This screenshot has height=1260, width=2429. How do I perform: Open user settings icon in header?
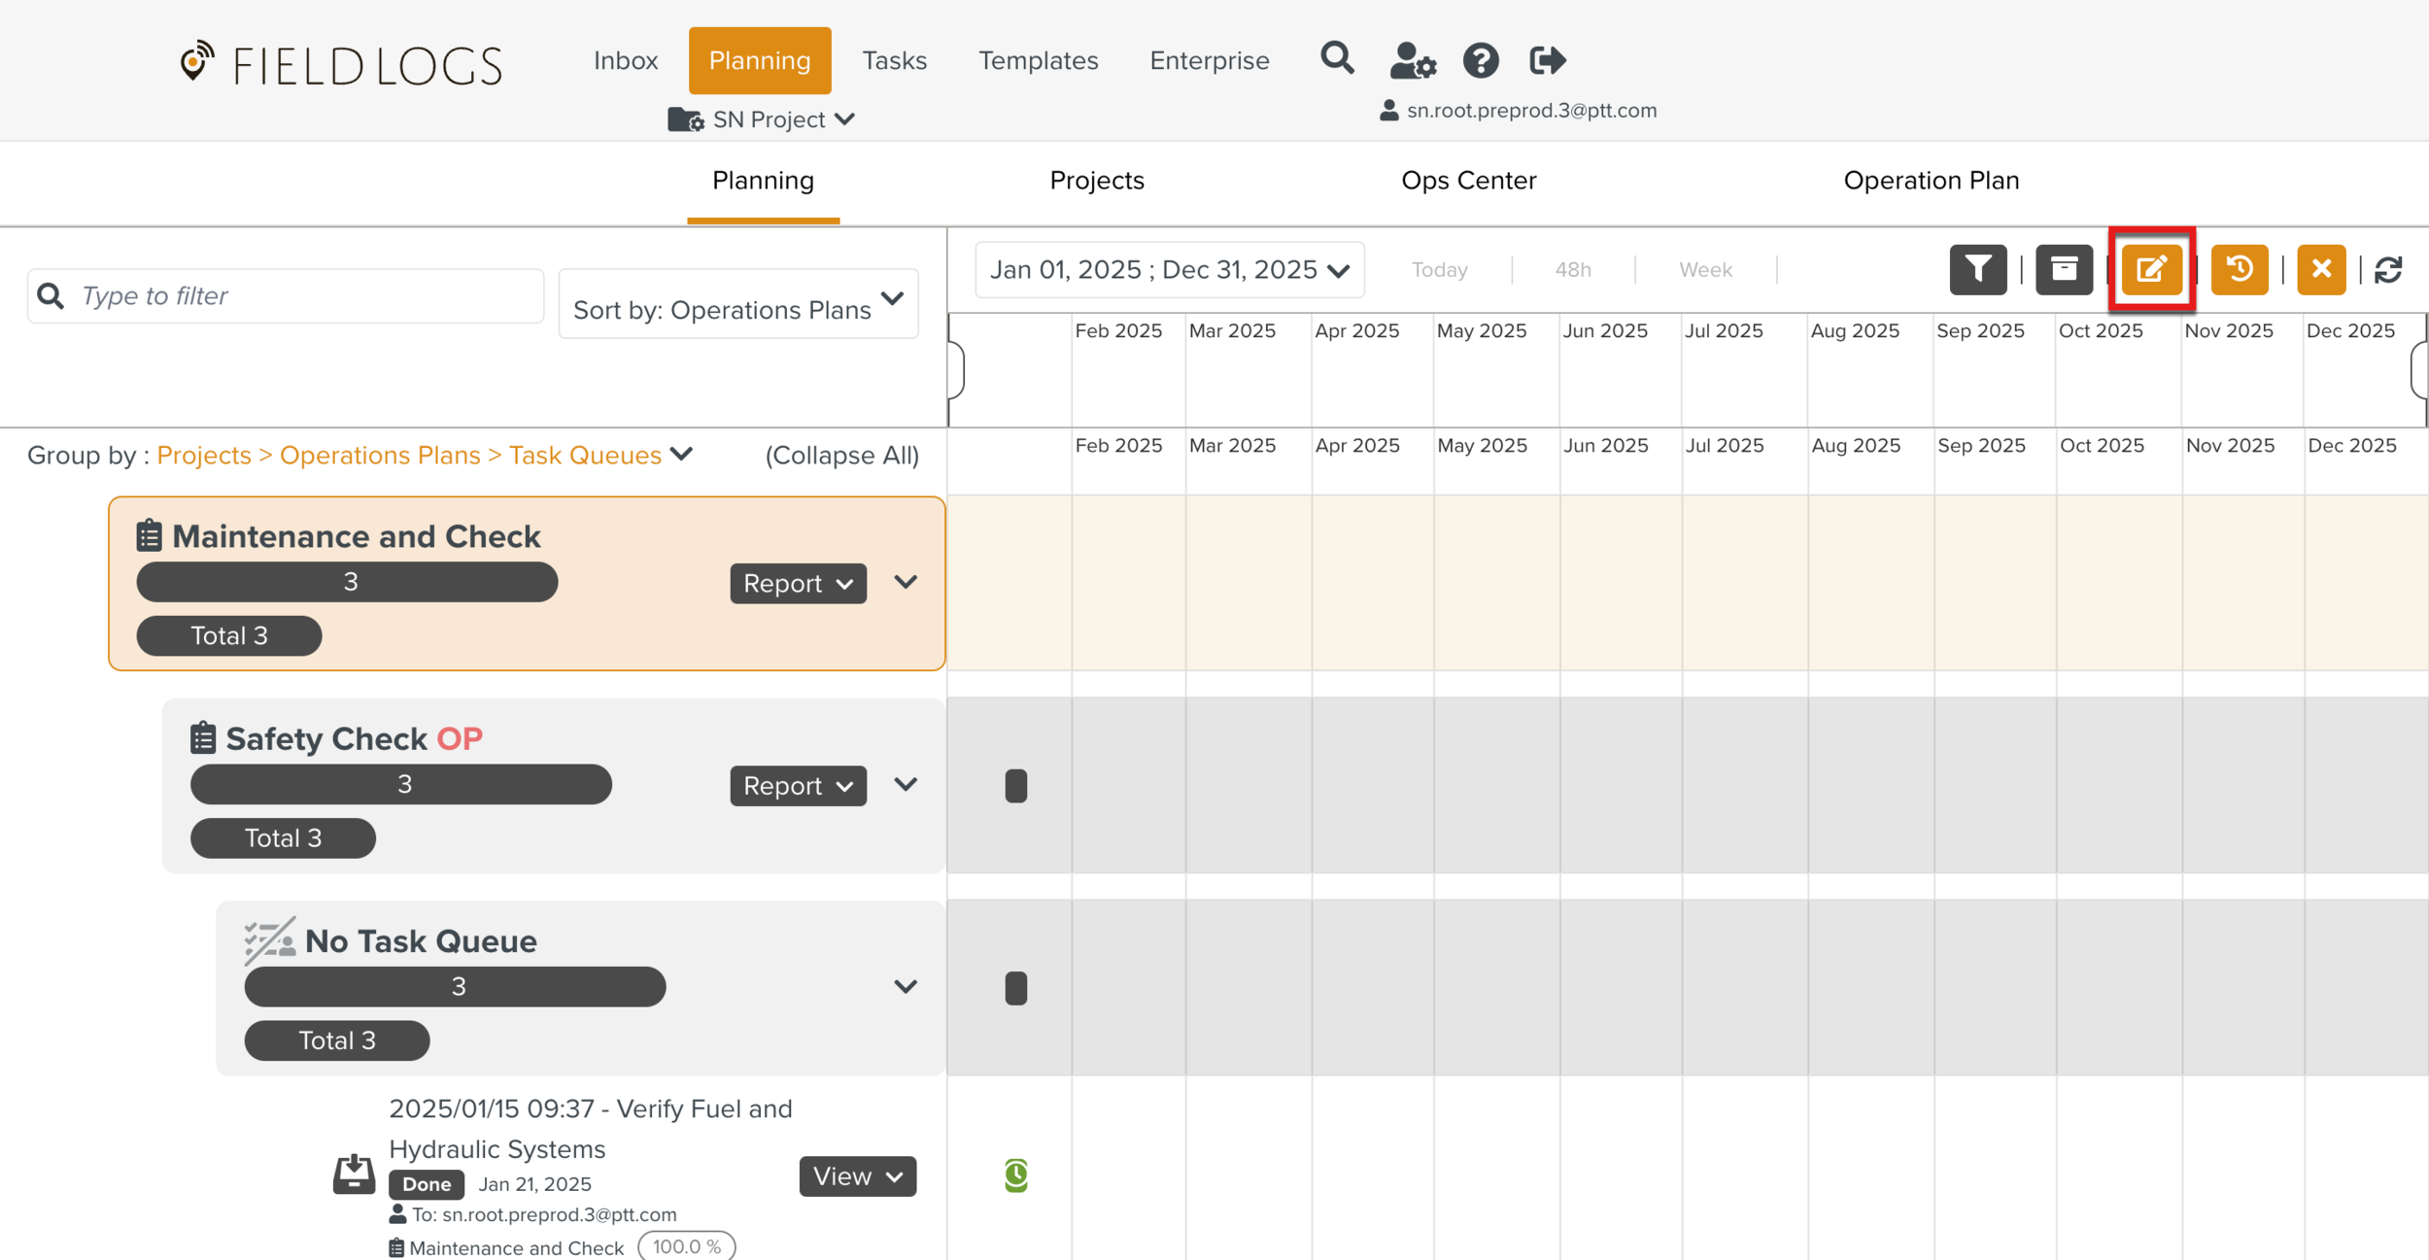click(1413, 60)
